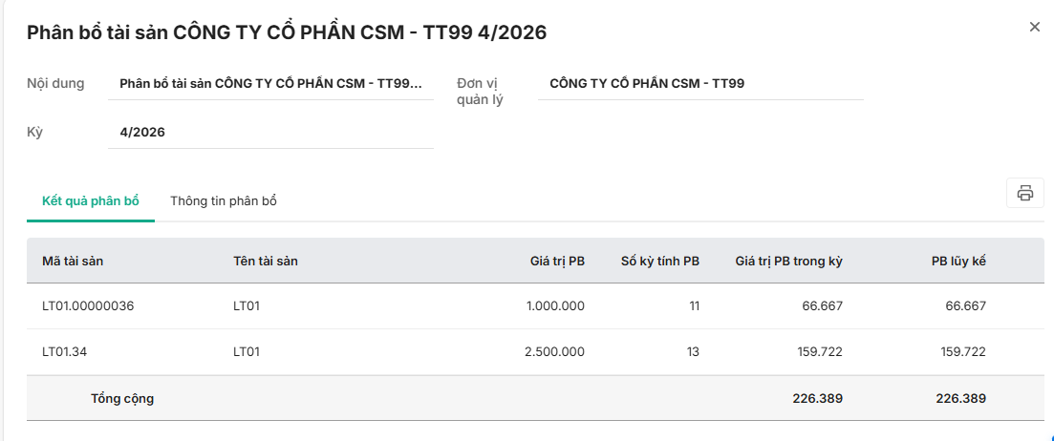1054x441 pixels.
Task: Click the 1.000.000 value cell
Action: point(555,306)
